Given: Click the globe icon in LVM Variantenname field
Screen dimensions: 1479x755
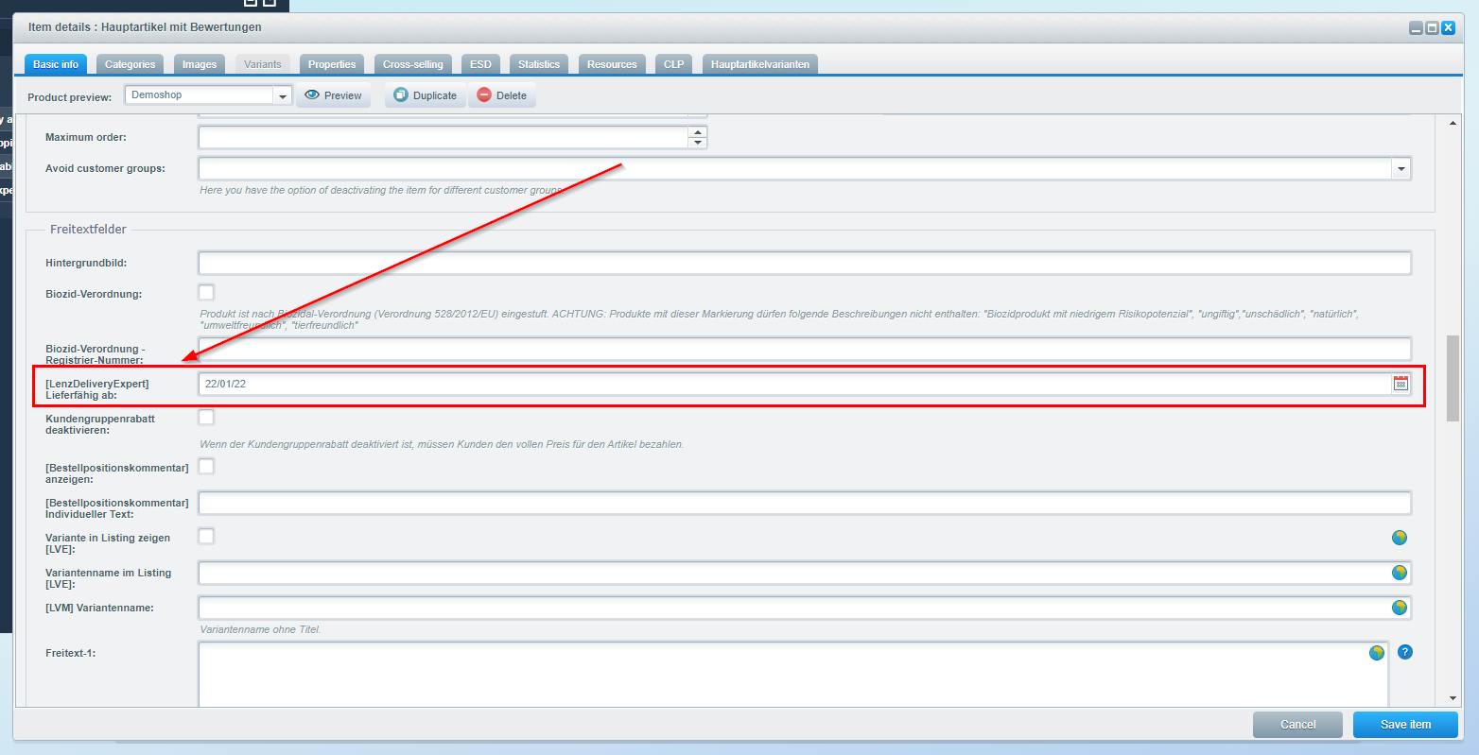Looking at the screenshot, I should [1400, 608].
